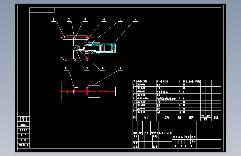241x156 pixels.
Task: Click the 代号 column header in the parts list
Action: click(x=146, y=118)
